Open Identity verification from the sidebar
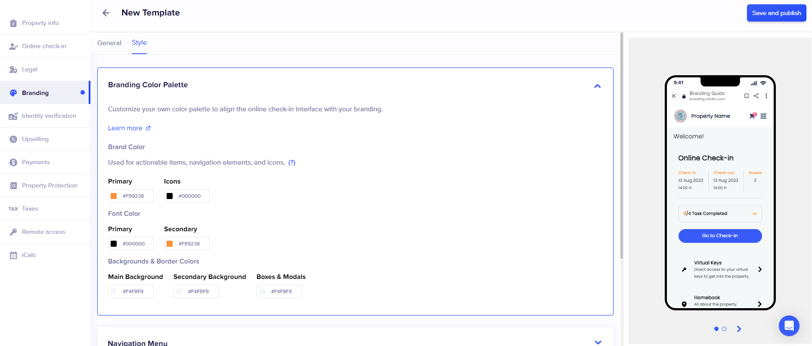The height and width of the screenshot is (346, 812). point(49,116)
